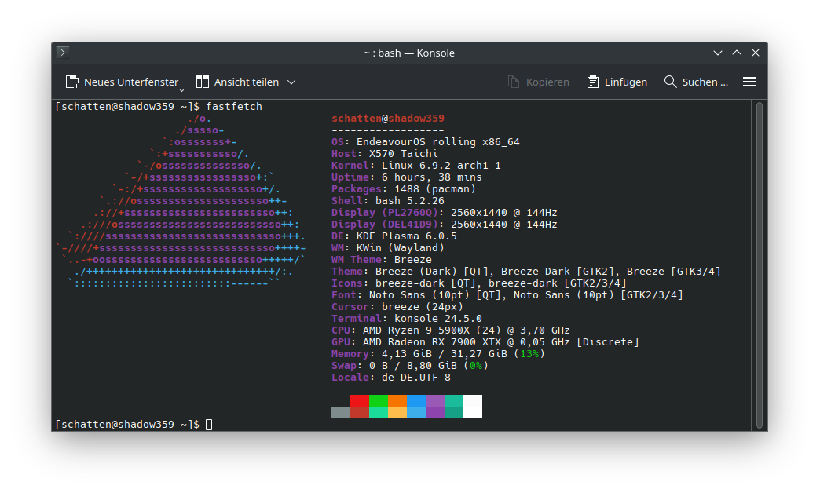Click the 'fastfetch' command text

coord(234,107)
